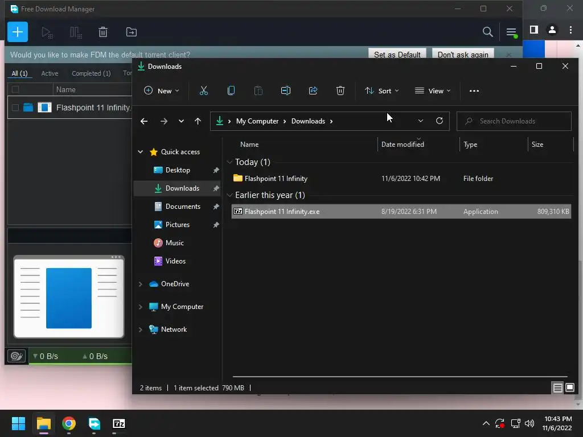Open File Explorer from the taskbar

tap(43, 423)
